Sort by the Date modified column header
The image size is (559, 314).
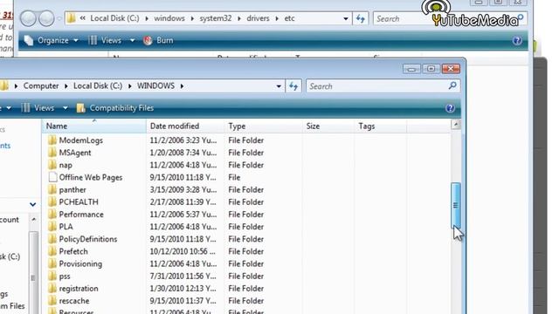[x=185, y=126]
